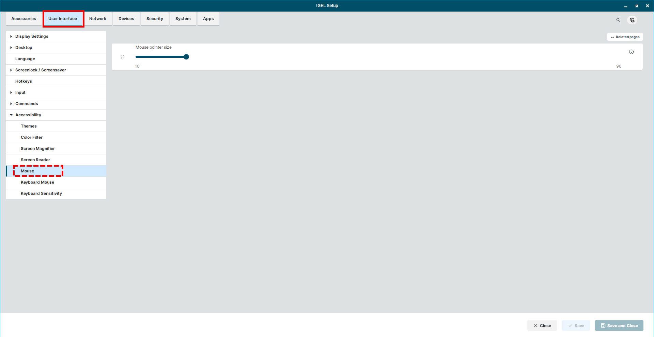
Task: Open the settings gear icon at top right
Action: [x=632, y=20]
